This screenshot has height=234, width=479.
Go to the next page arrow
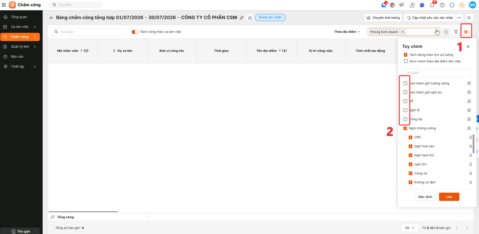point(467,228)
